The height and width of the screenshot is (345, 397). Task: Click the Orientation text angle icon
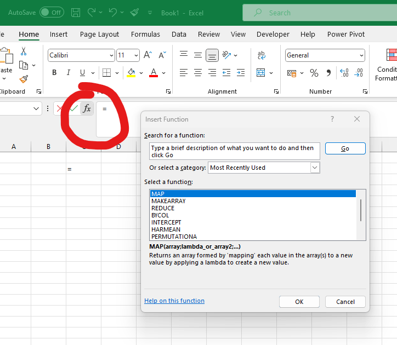[x=226, y=55]
